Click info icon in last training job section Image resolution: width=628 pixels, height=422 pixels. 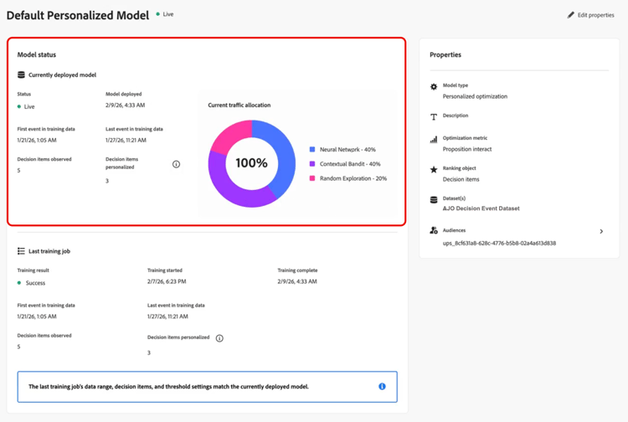[219, 338]
